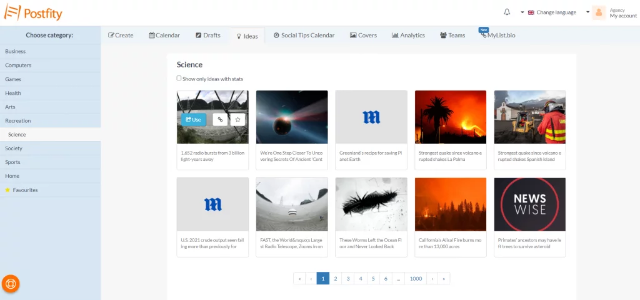Open the worms ocean floor thumbnail

coord(371,204)
